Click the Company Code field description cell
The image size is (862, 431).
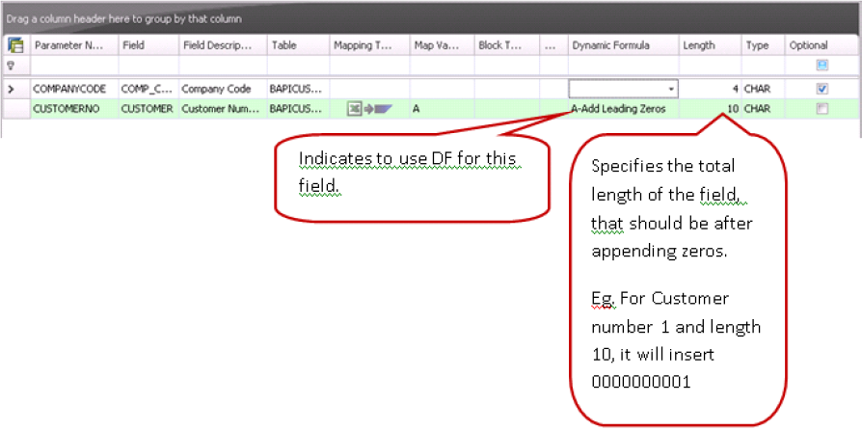point(221,89)
